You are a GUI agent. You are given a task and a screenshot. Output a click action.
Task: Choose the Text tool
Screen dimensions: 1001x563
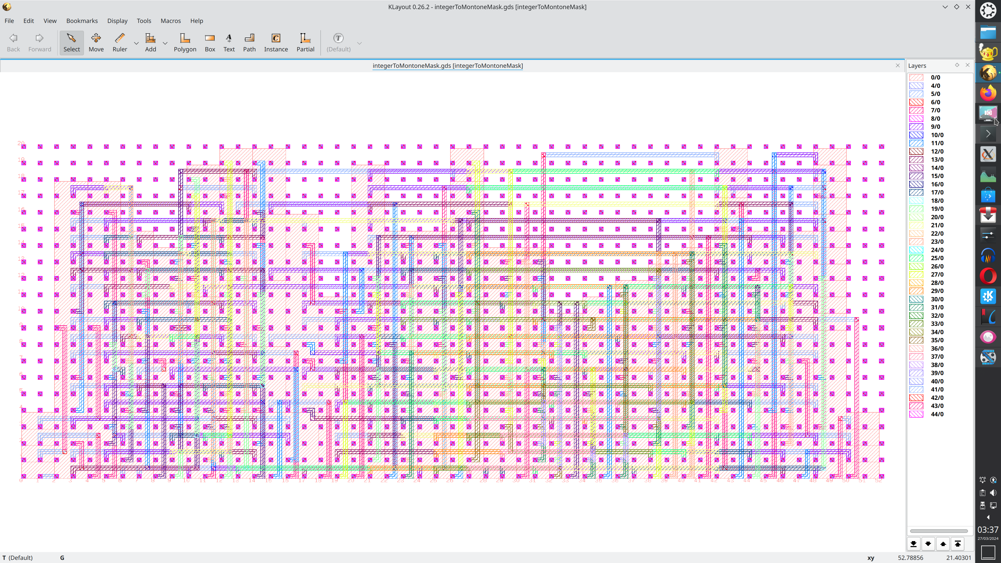coord(229,42)
